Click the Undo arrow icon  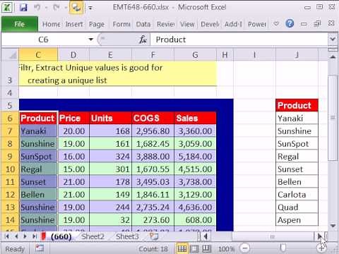click(x=37, y=8)
